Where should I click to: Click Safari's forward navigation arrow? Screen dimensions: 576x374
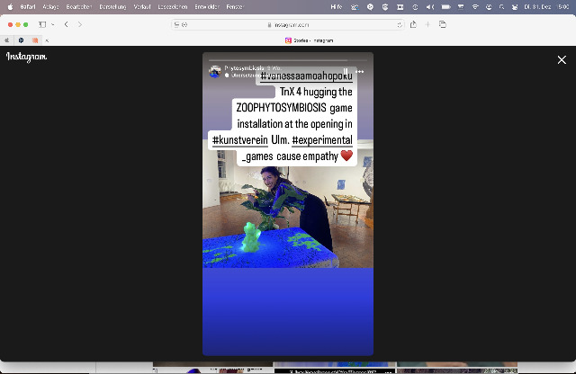(79, 24)
